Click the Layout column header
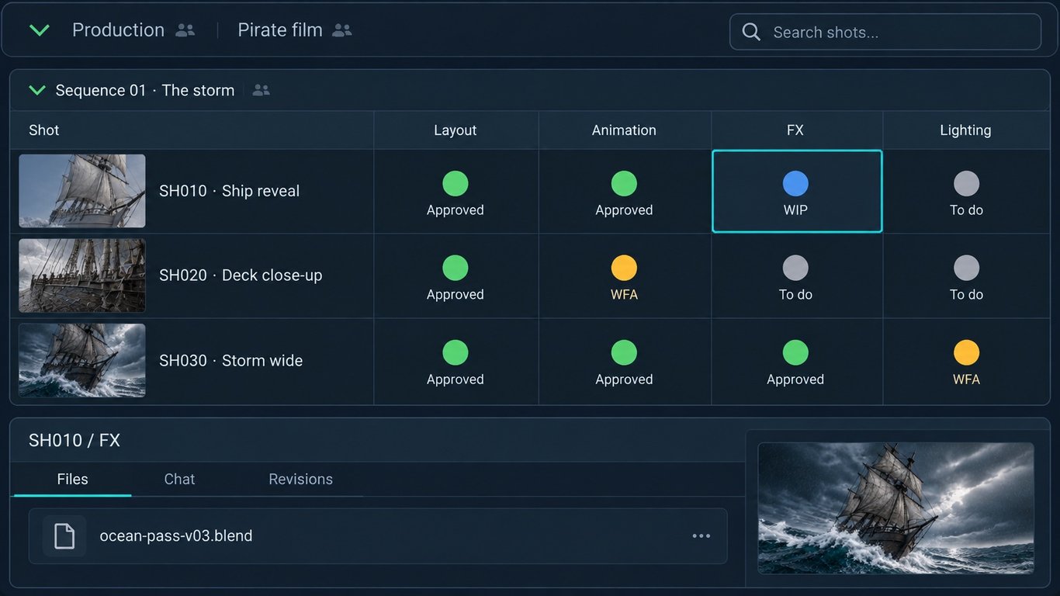This screenshot has height=596, width=1060. (456, 130)
